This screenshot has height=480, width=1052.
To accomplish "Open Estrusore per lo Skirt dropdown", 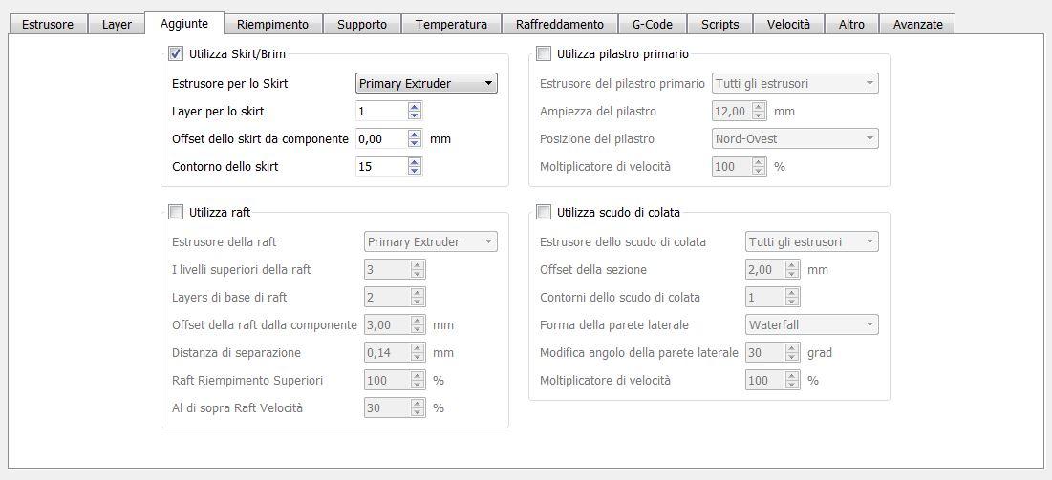I will tap(426, 83).
